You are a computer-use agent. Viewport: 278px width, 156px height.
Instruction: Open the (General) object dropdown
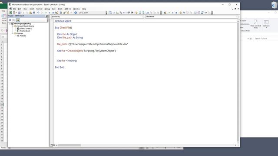[142, 16]
